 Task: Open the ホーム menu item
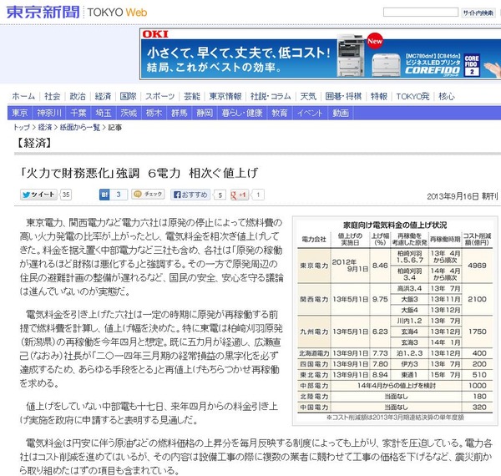point(23,96)
